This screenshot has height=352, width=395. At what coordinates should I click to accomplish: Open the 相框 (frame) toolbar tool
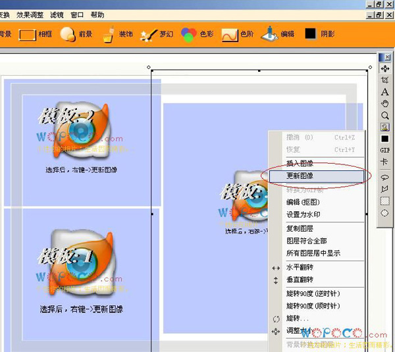click(x=36, y=34)
